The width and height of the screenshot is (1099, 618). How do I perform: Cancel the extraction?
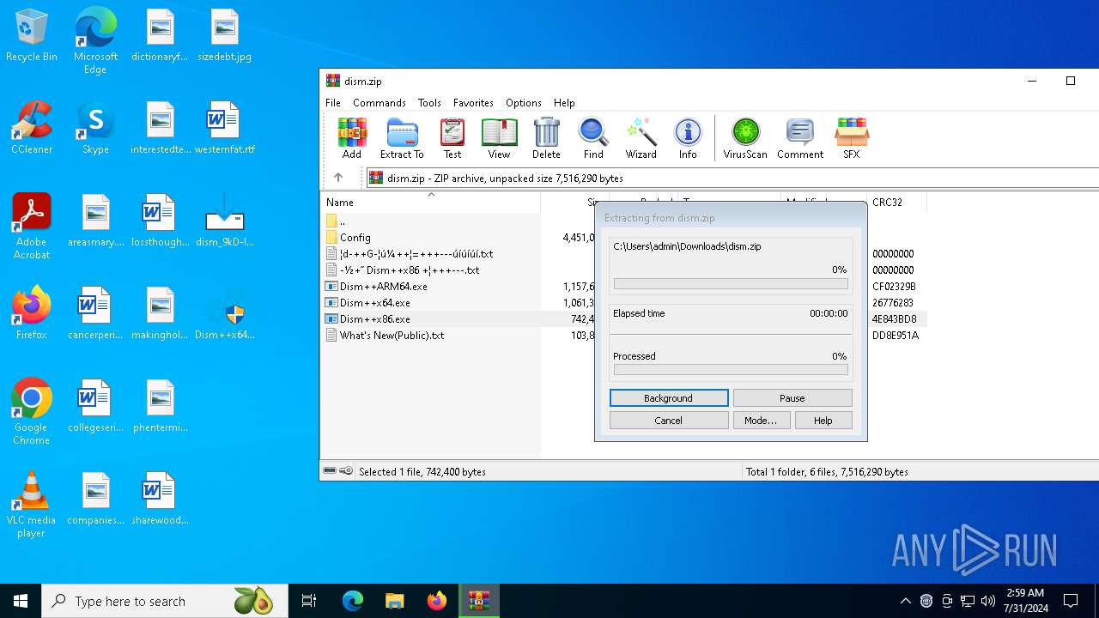(x=669, y=421)
